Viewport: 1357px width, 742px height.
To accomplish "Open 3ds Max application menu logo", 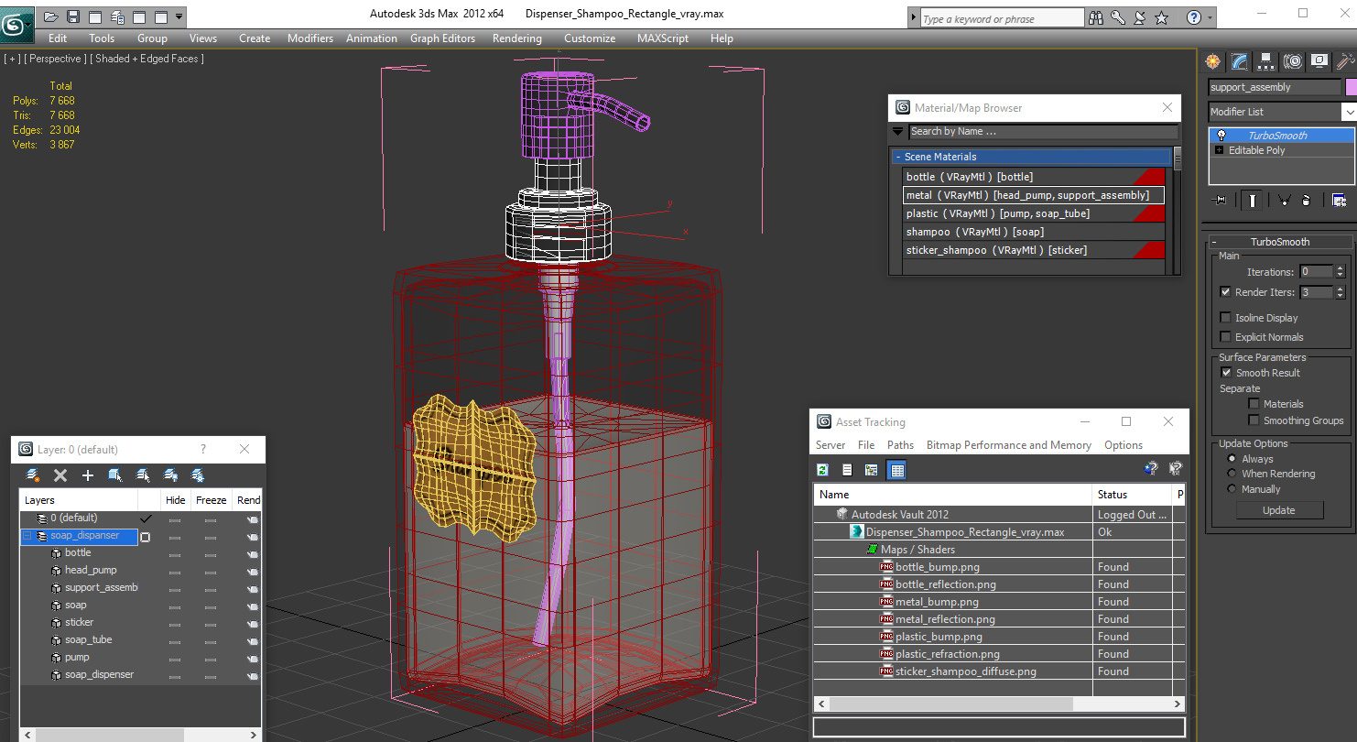I will (x=16, y=23).
